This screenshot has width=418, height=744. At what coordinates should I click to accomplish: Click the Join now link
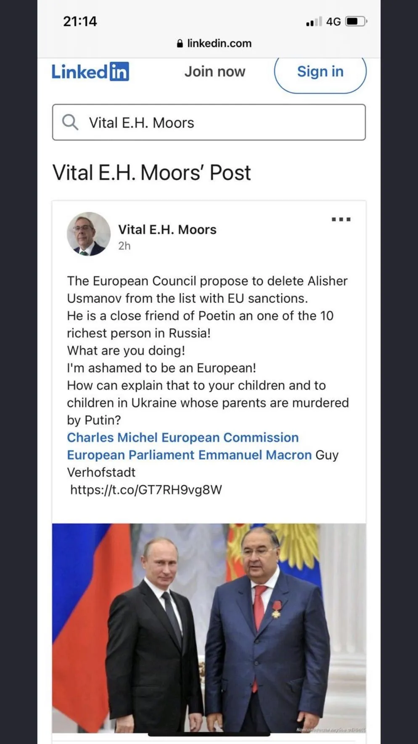coord(214,72)
